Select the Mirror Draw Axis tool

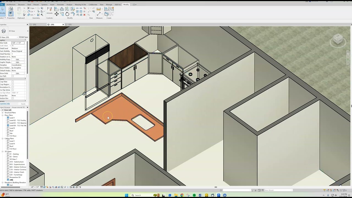coord(73,9)
